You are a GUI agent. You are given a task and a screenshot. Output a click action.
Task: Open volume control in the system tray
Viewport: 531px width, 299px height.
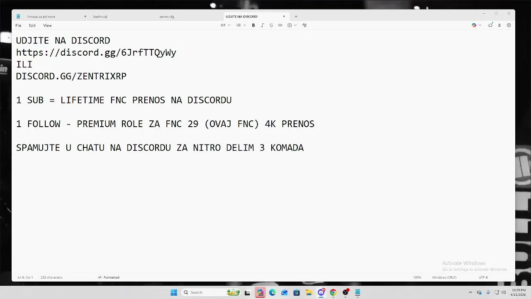click(x=504, y=292)
